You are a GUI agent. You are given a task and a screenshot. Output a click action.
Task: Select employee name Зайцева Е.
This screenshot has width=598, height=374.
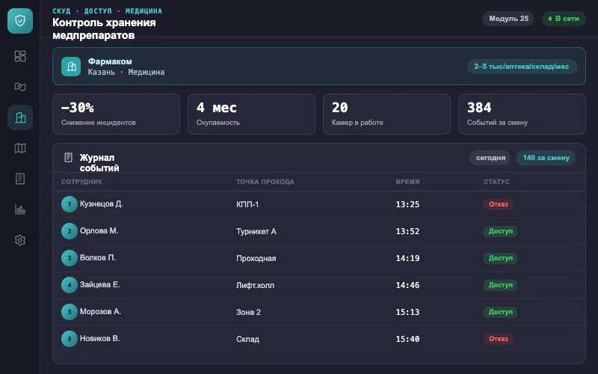pyautogui.click(x=99, y=285)
